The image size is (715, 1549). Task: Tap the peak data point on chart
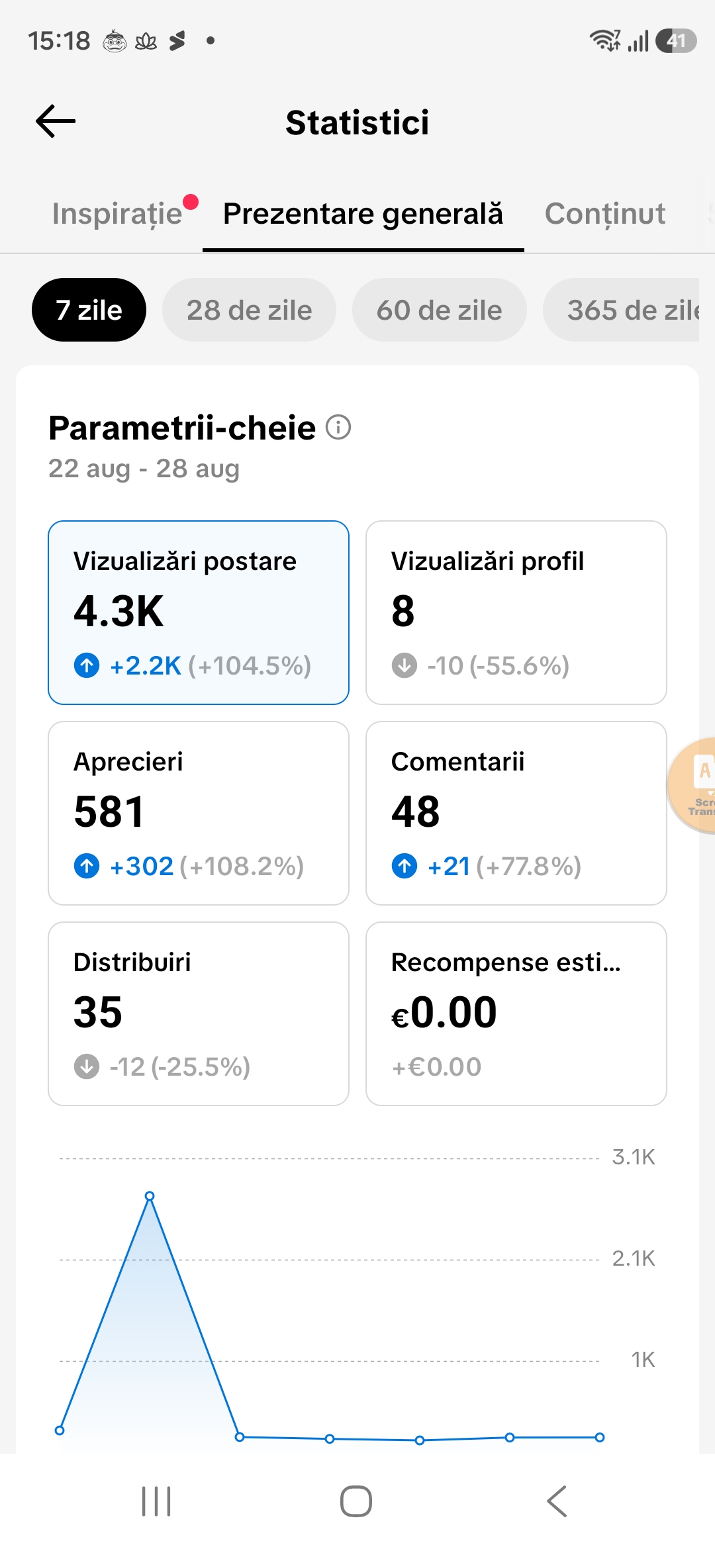150,1196
